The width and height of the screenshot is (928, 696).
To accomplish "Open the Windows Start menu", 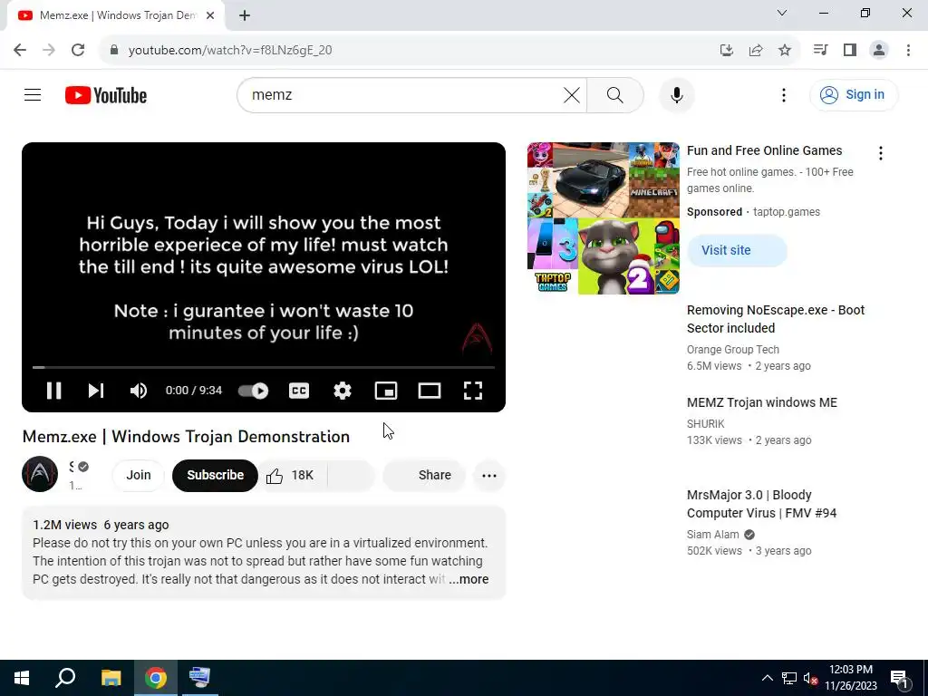I will point(22,678).
